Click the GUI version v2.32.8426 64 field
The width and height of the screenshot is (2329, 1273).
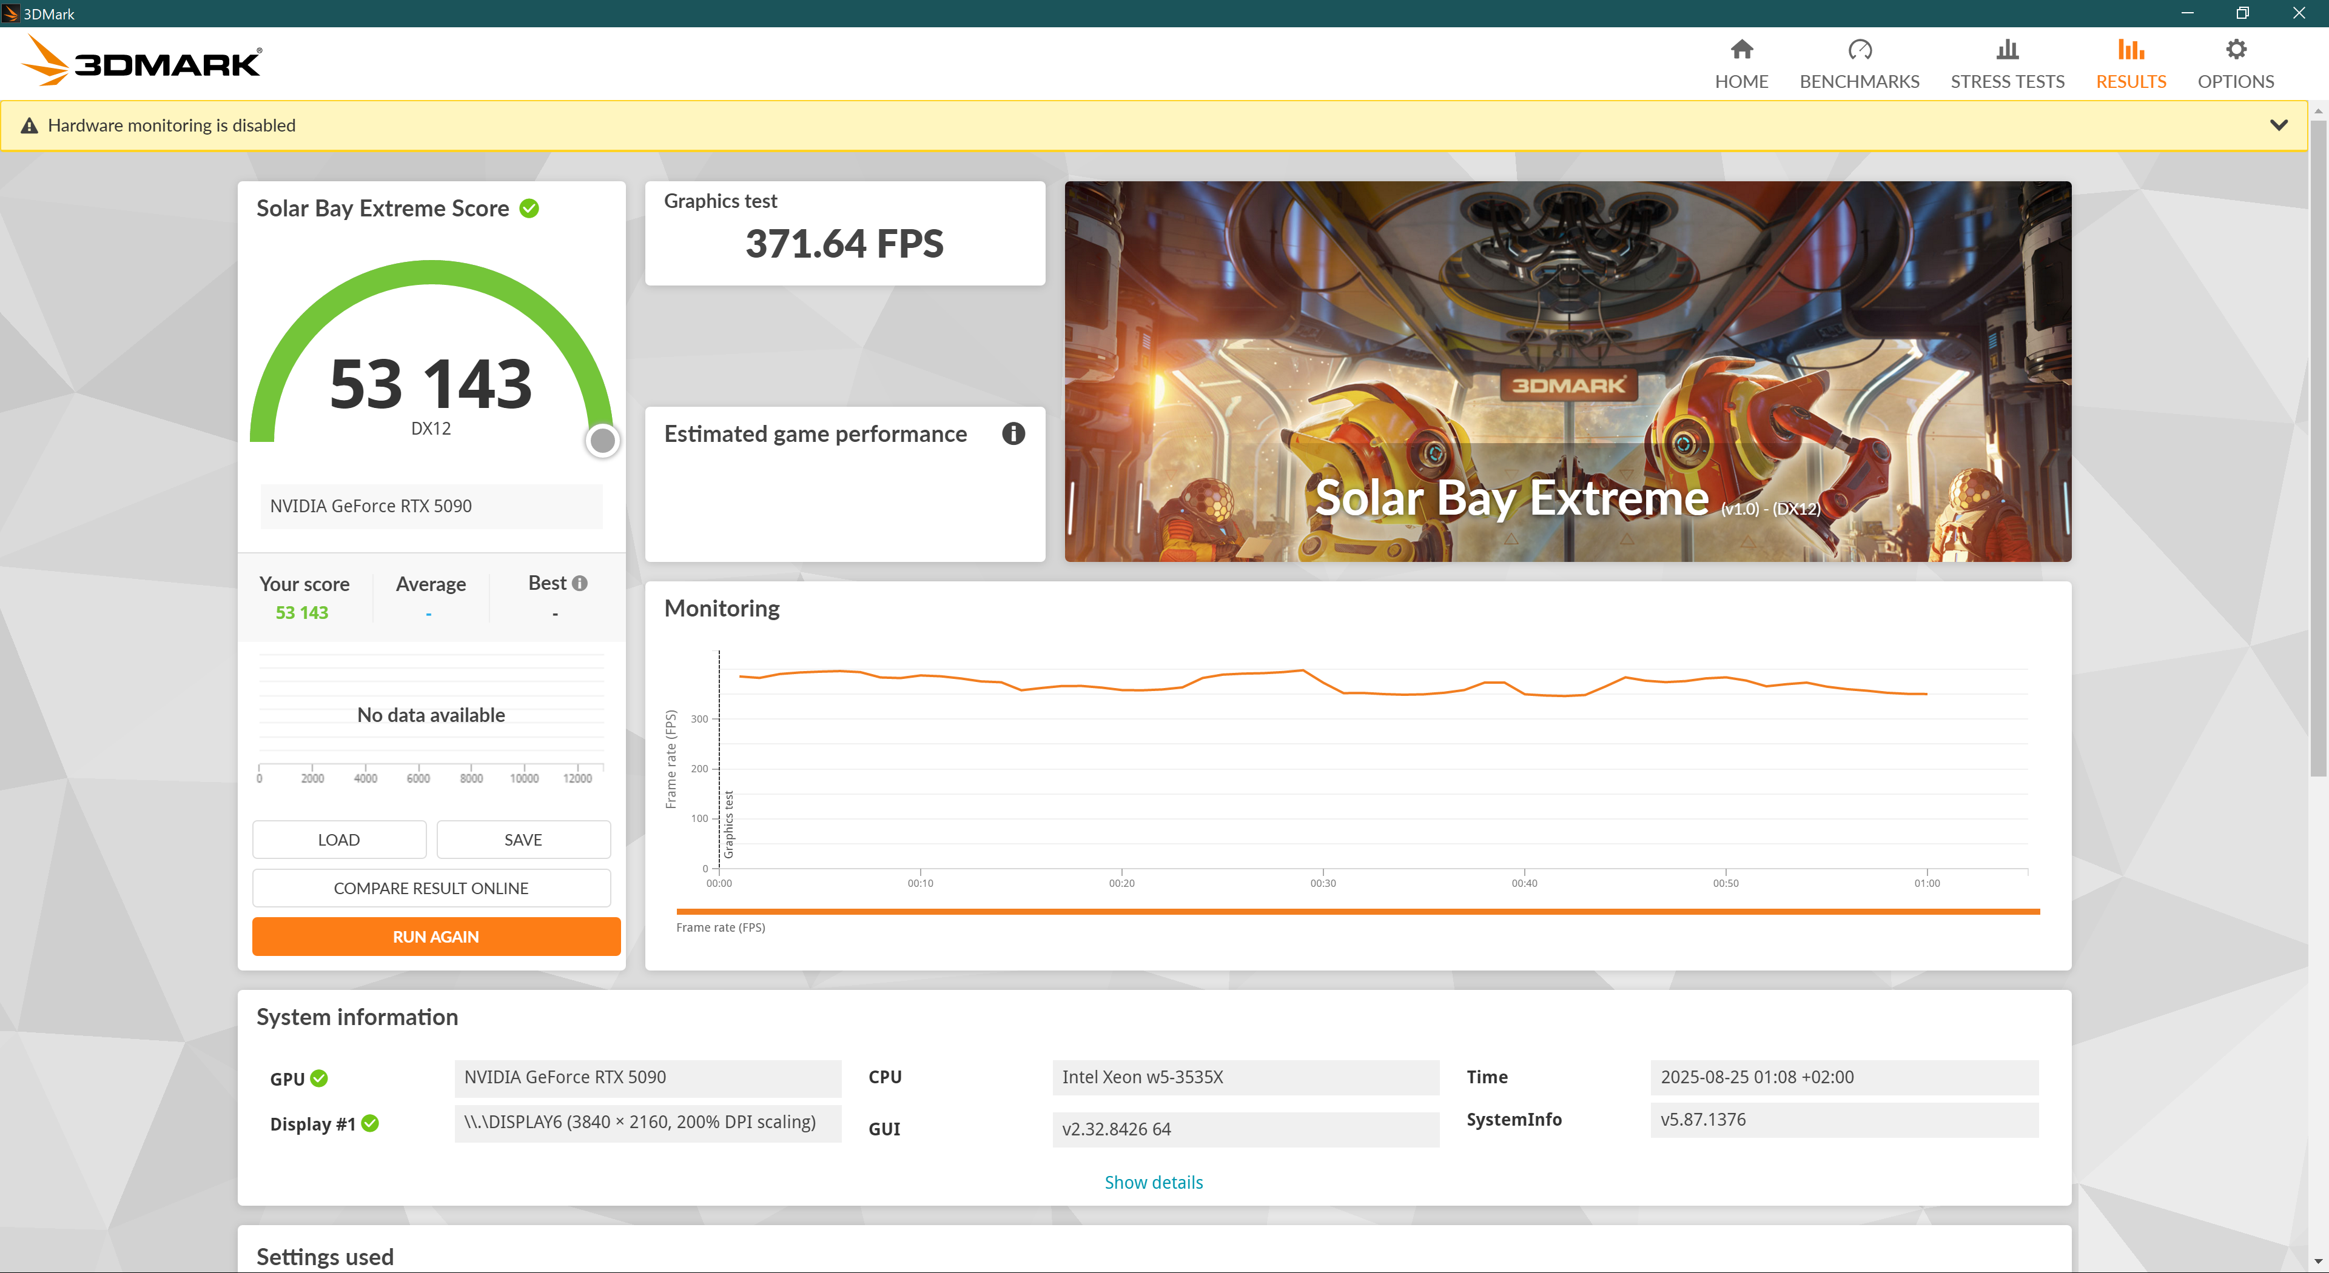click(x=1246, y=1129)
